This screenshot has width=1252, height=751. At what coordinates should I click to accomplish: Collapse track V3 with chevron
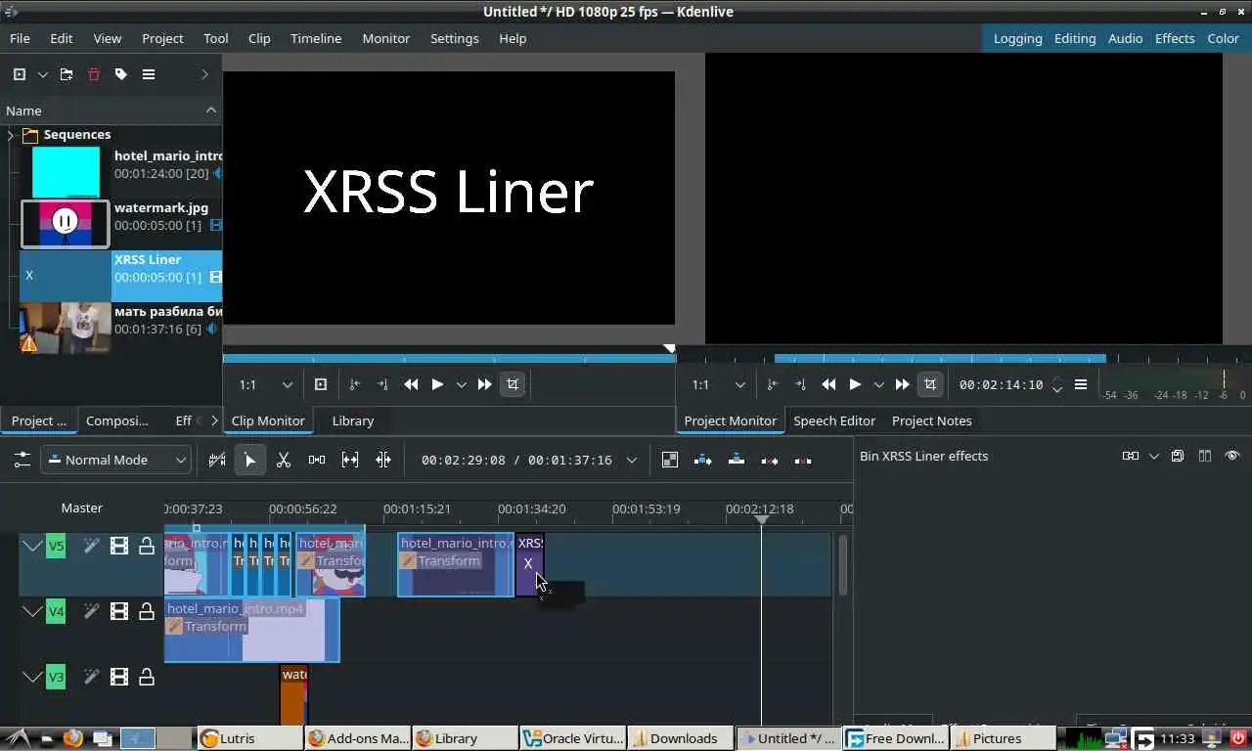pos(32,677)
